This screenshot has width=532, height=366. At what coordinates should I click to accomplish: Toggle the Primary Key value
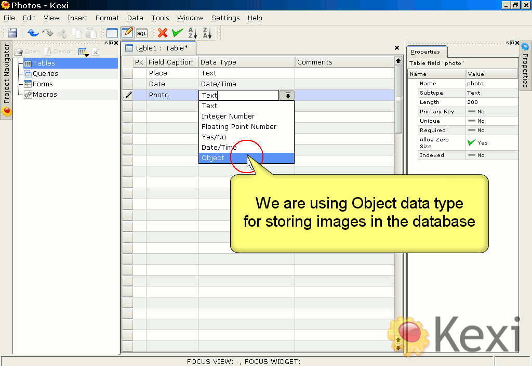tap(491, 112)
